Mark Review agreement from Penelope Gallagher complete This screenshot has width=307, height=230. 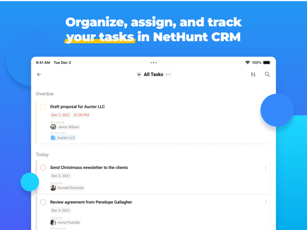[x=43, y=202]
